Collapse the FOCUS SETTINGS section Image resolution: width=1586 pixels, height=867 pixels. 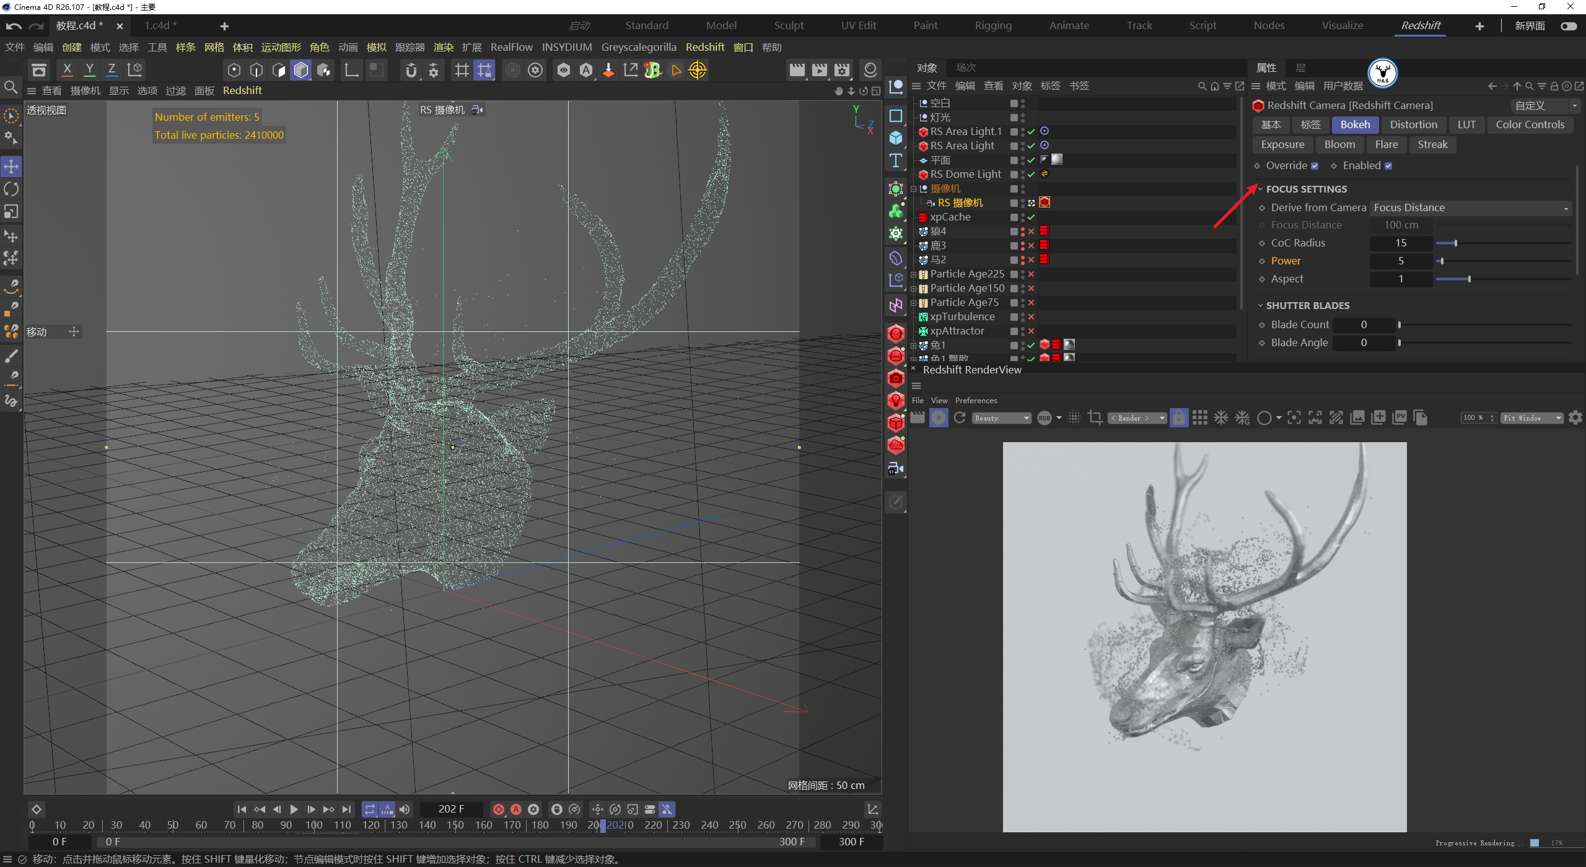(x=1260, y=190)
